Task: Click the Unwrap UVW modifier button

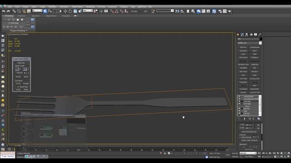Action: (255, 79)
